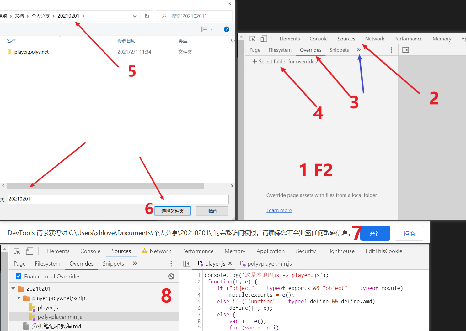The width and height of the screenshot is (466, 331).
Task: Click the folder name input field
Action: tap(118, 199)
